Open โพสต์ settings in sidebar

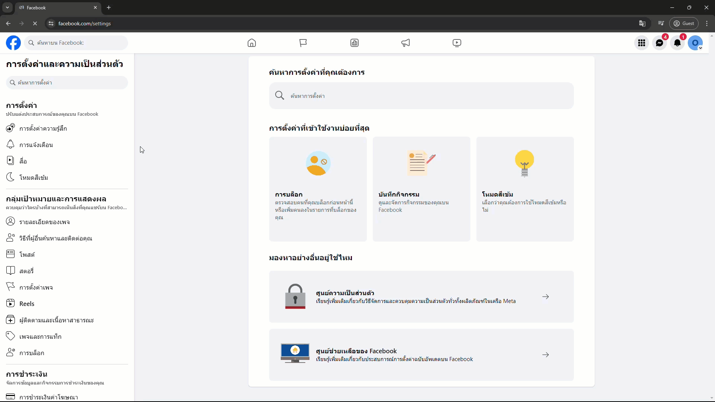tap(67, 255)
